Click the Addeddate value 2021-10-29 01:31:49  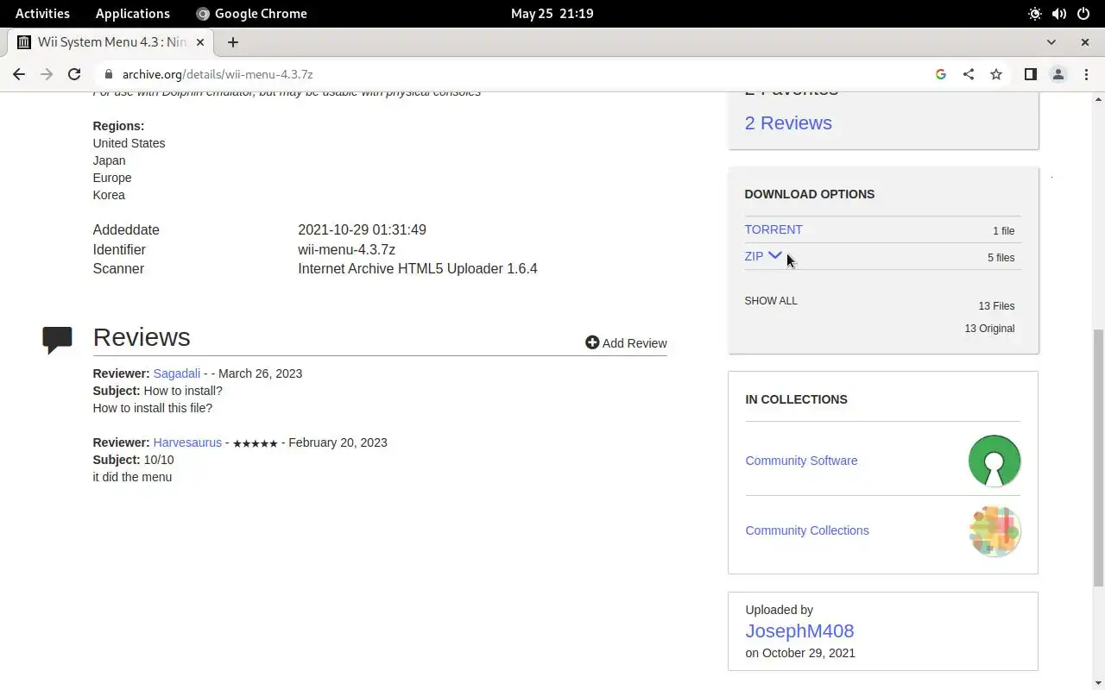pyautogui.click(x=362, y=229)
